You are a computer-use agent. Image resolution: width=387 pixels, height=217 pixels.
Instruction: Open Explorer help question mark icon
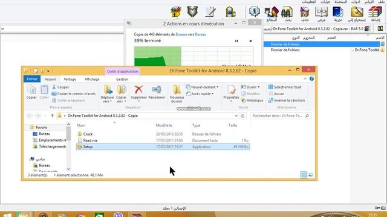tap(311, 79)
